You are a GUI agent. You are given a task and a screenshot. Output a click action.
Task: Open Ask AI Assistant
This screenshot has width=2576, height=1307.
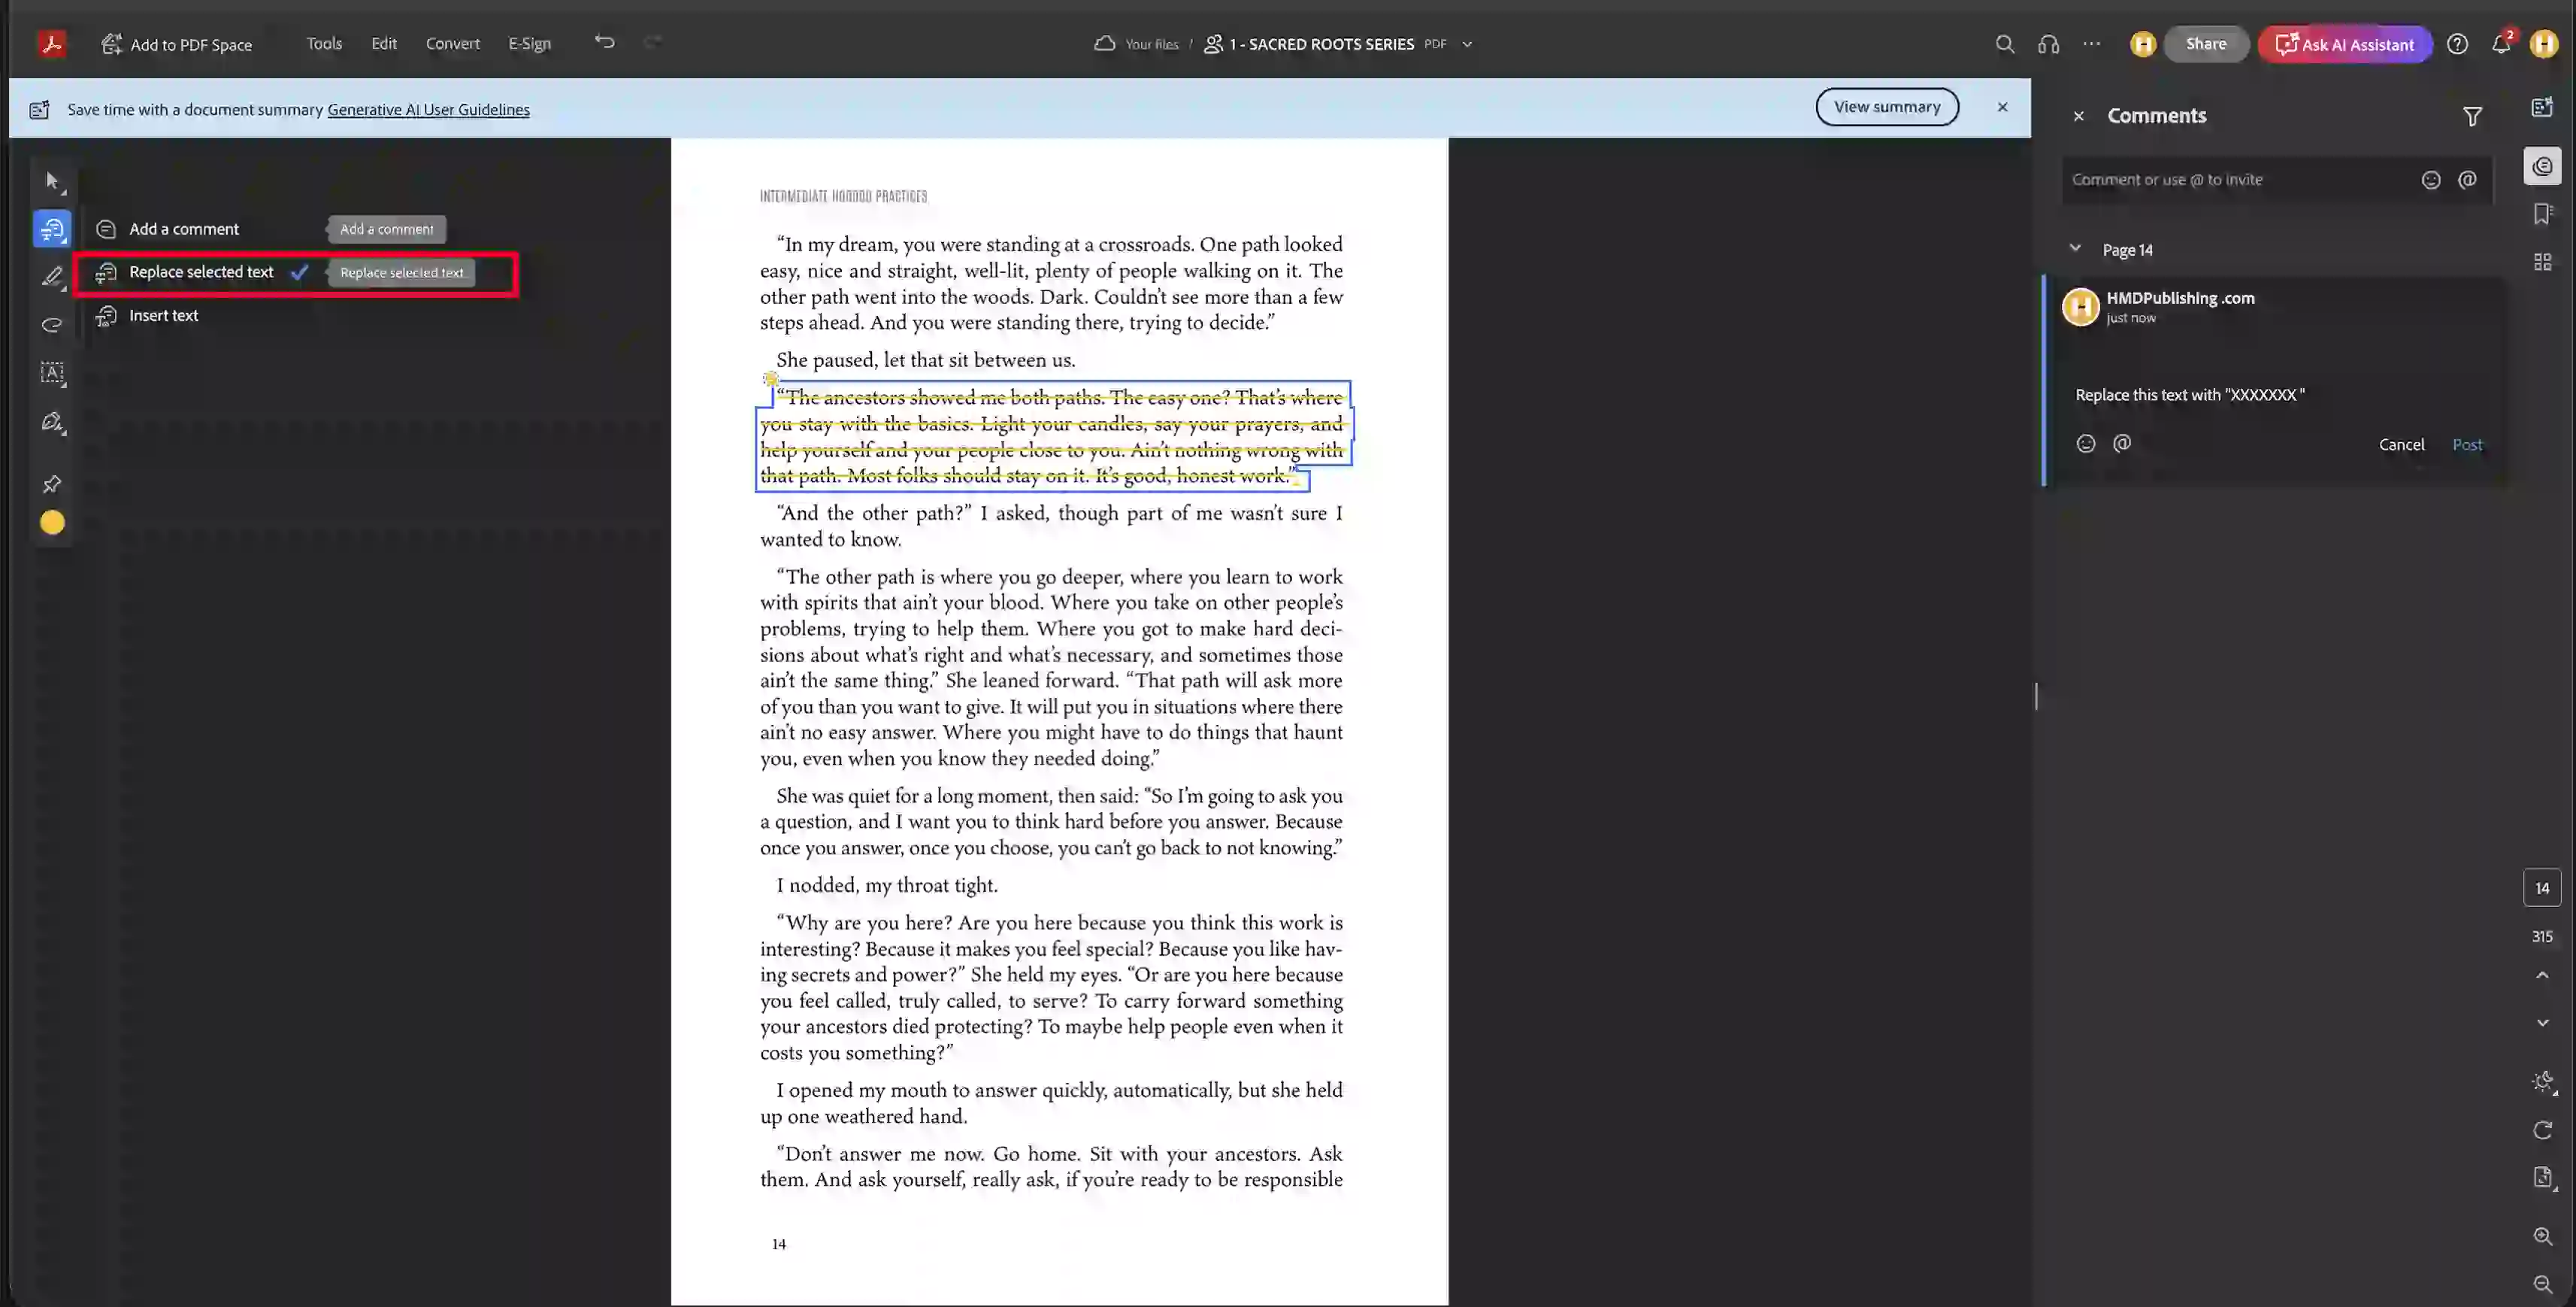click(2344, 44)
